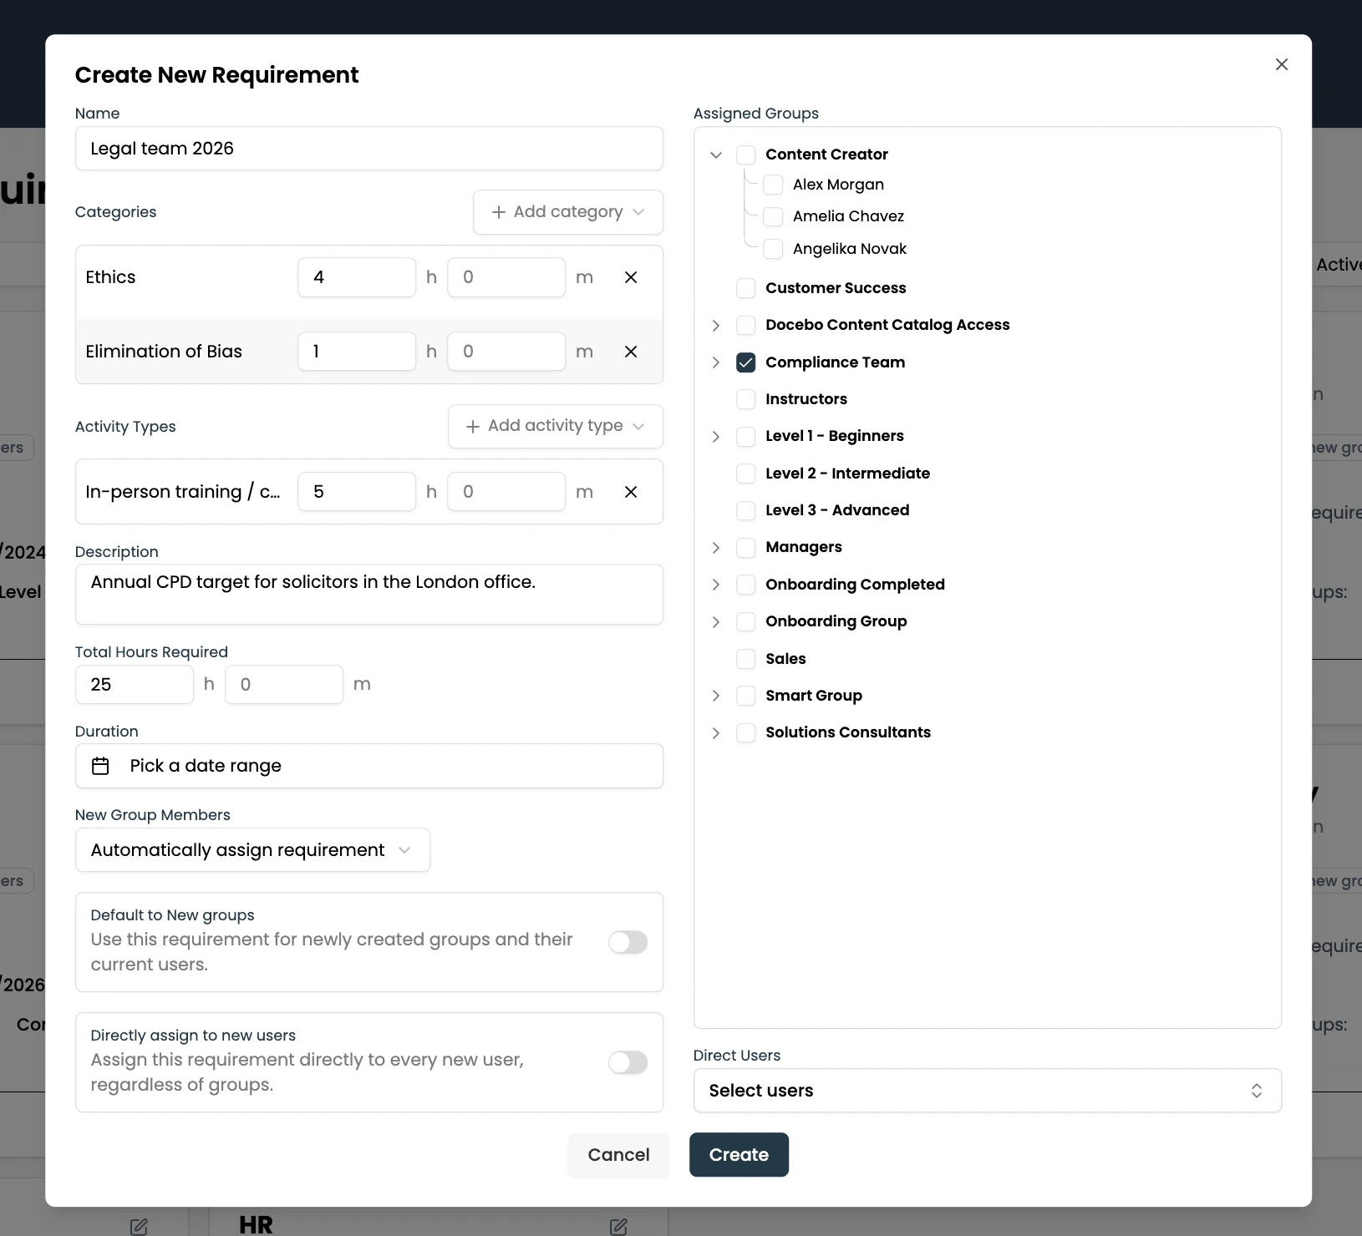Screen dimensions: 1362x1236
Task: Click the Total Hours Required hours field
Action: tap(135, 685)
